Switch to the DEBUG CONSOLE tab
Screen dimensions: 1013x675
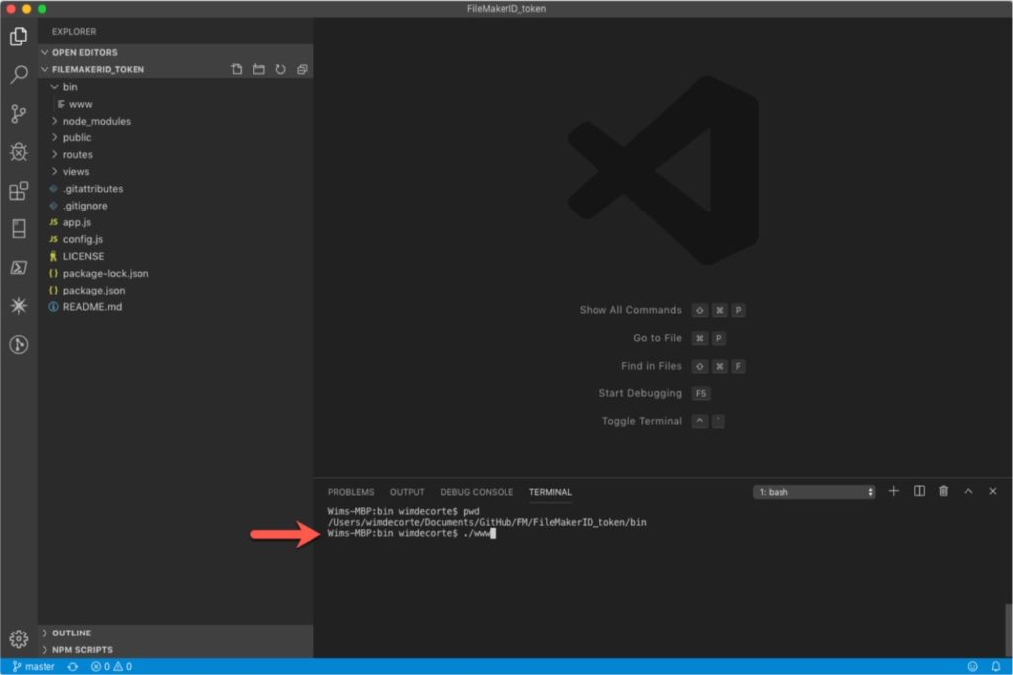coord(477,491)
